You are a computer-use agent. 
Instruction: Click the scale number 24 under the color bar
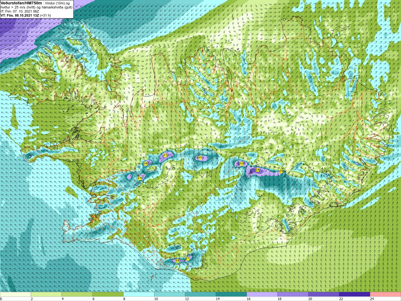coord(372,299)
